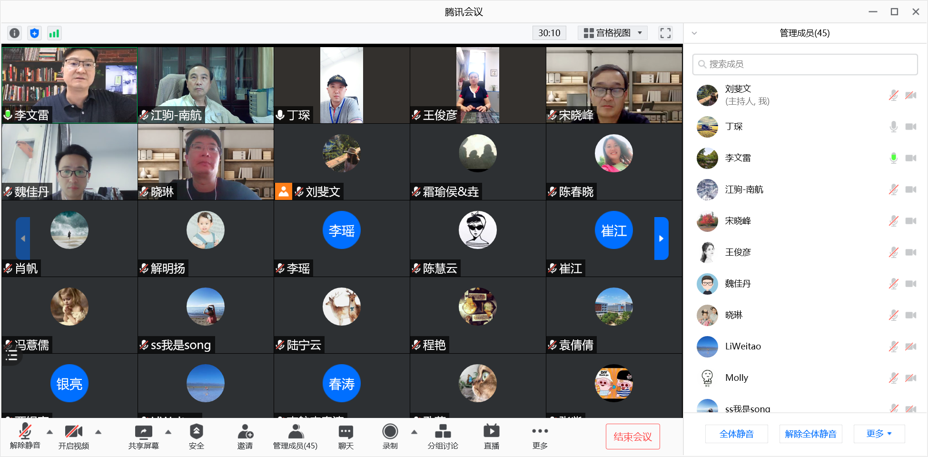The height and width of the screenshot is (457, 928).
Task: Open the 更多 menu in bottom toolbar
Action: (540, 437)
